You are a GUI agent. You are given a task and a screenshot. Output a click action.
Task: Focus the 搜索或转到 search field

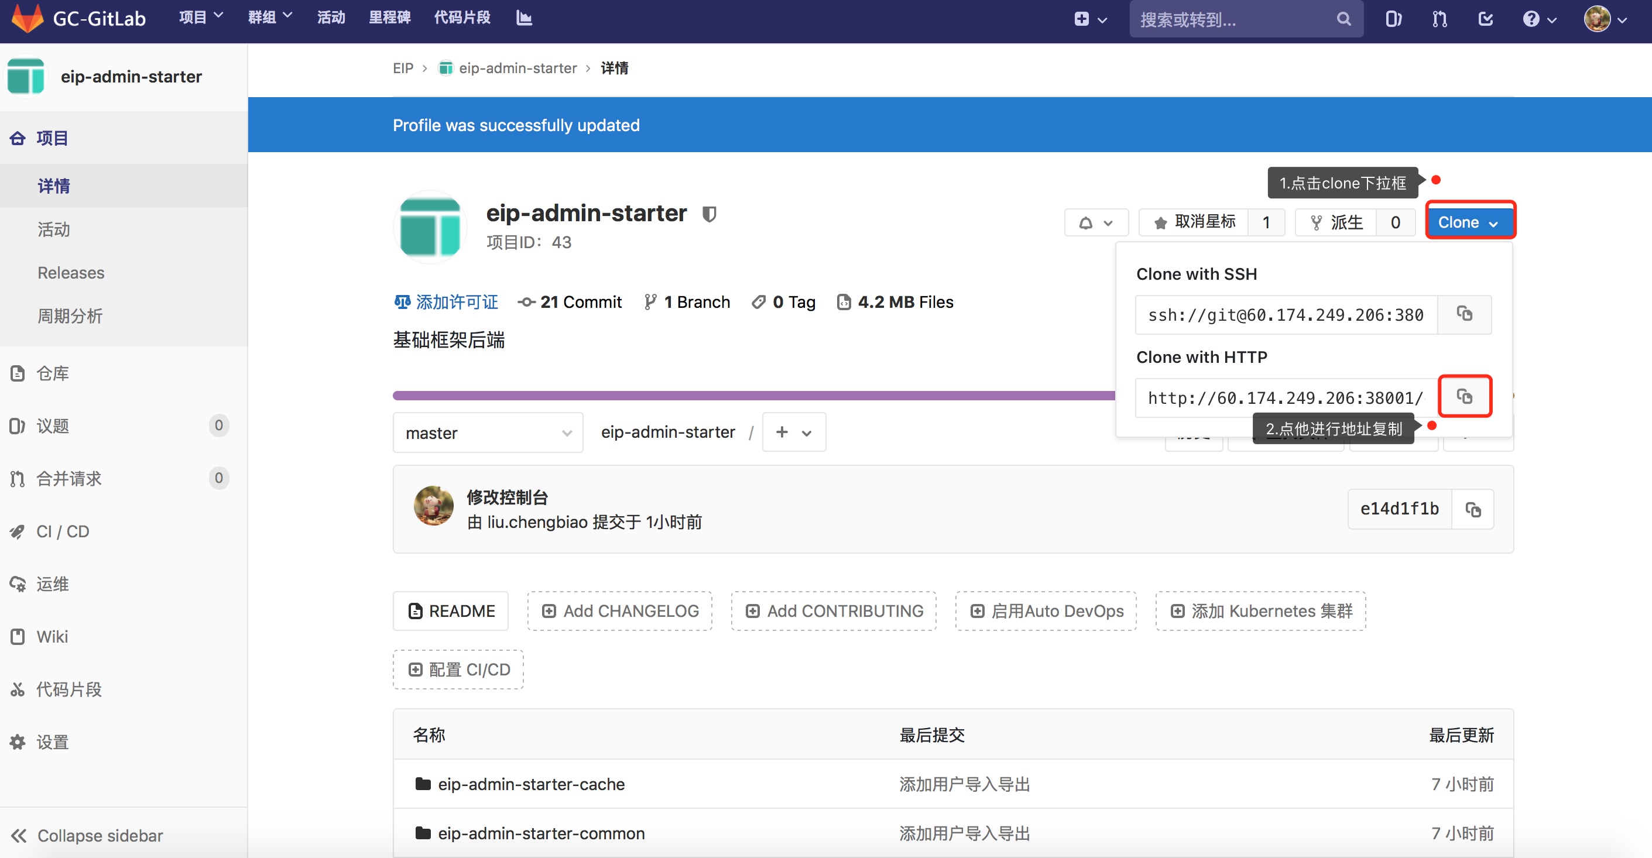pyautogui.click(x=1235, y=19)
